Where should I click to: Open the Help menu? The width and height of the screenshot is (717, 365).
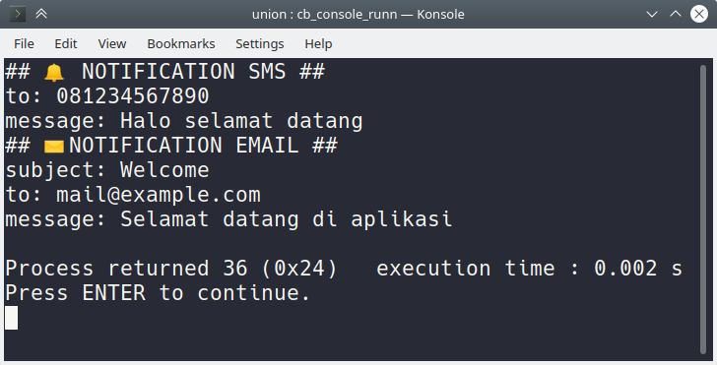pyautogui.click(x=318, y=44)
